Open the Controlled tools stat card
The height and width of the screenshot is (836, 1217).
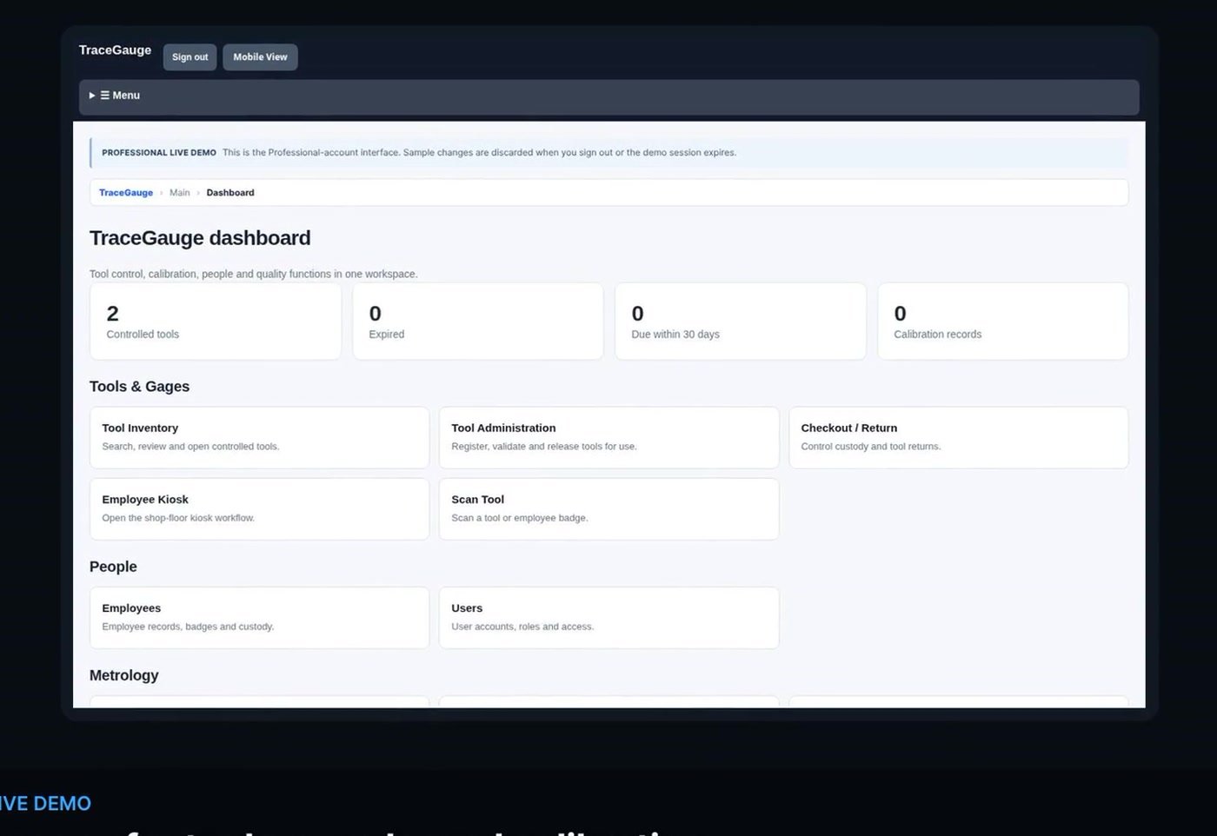[x=216, y=322]
